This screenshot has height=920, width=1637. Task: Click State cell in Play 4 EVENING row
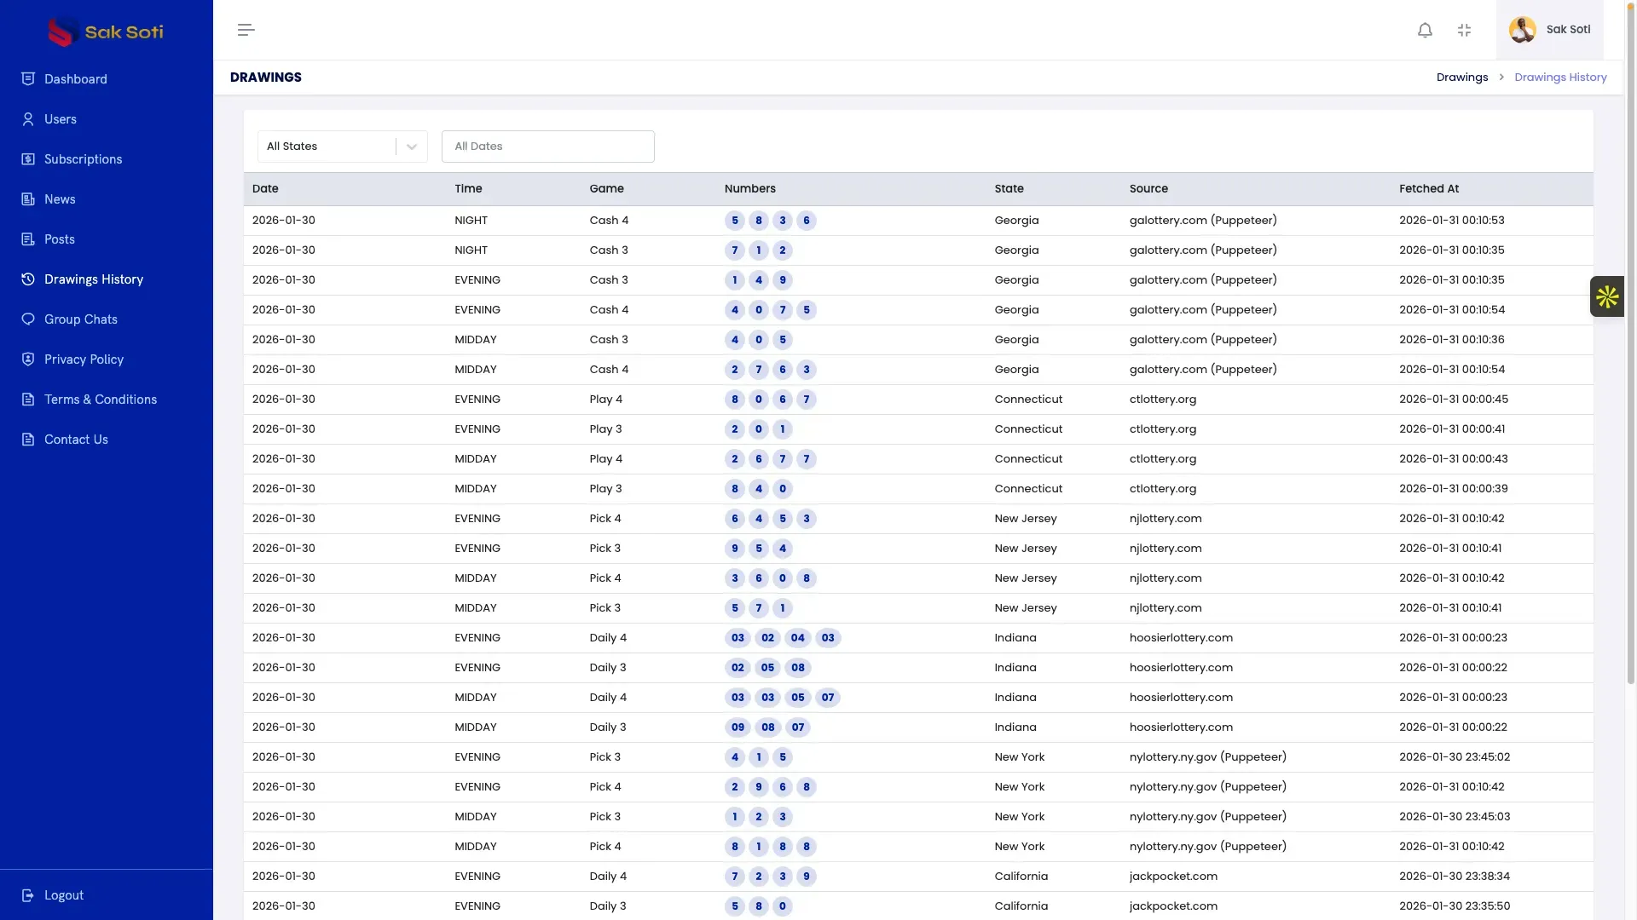pyautogui.click(x=1028, y=400)
